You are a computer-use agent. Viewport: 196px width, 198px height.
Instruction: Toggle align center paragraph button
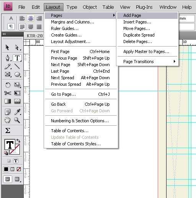coord(31,18)
